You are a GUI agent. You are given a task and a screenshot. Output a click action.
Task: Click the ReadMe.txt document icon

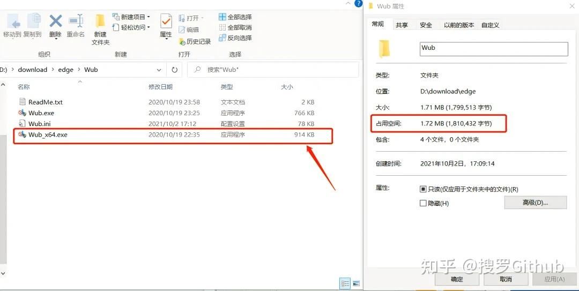coord(22,101)
